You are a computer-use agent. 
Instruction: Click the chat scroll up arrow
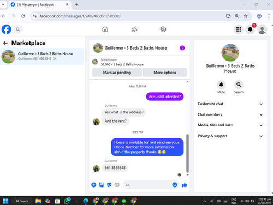pyautogui.click(x=187, y=82)
